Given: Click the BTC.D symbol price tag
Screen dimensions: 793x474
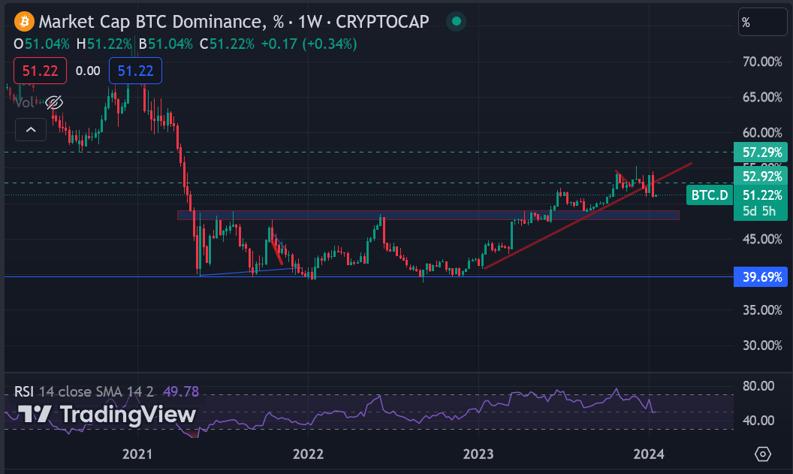Looking at the screenshot, I should [709, 195].
